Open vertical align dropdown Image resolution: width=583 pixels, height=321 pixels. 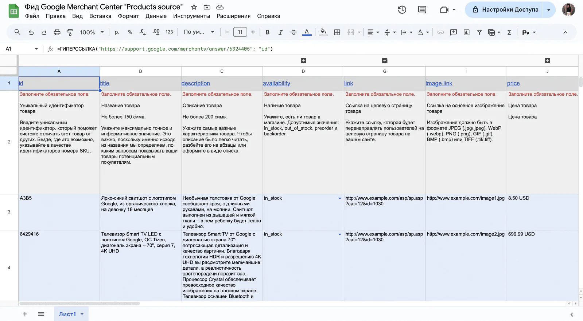(390, 32)
